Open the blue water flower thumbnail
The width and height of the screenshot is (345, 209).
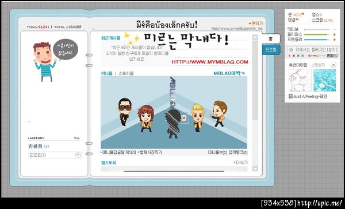tap(324, 80)
